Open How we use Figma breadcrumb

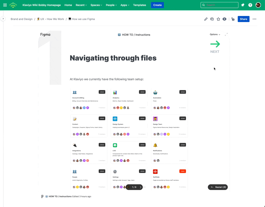pos(82,19)
